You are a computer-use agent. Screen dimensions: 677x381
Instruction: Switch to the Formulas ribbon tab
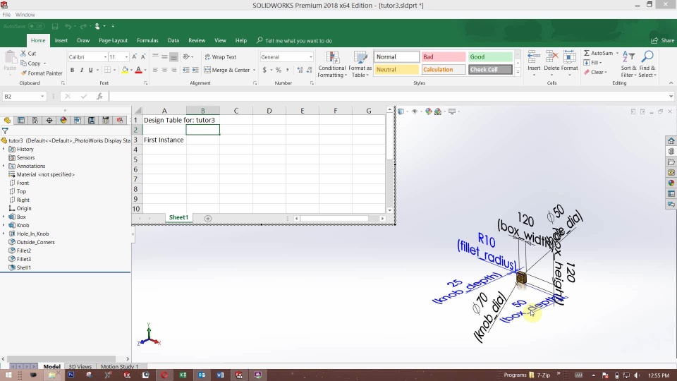147,41
